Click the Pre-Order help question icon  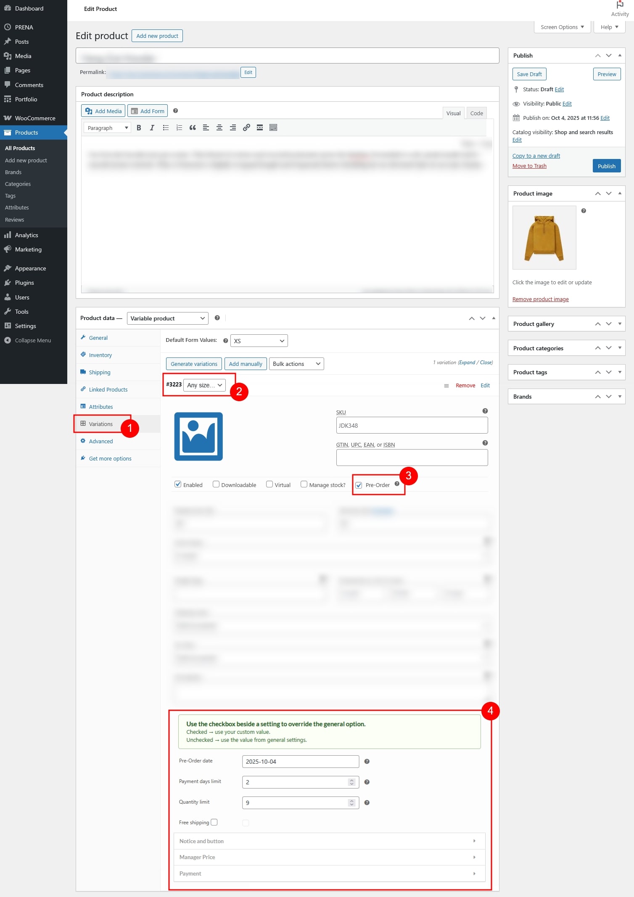tap(397, 484)
